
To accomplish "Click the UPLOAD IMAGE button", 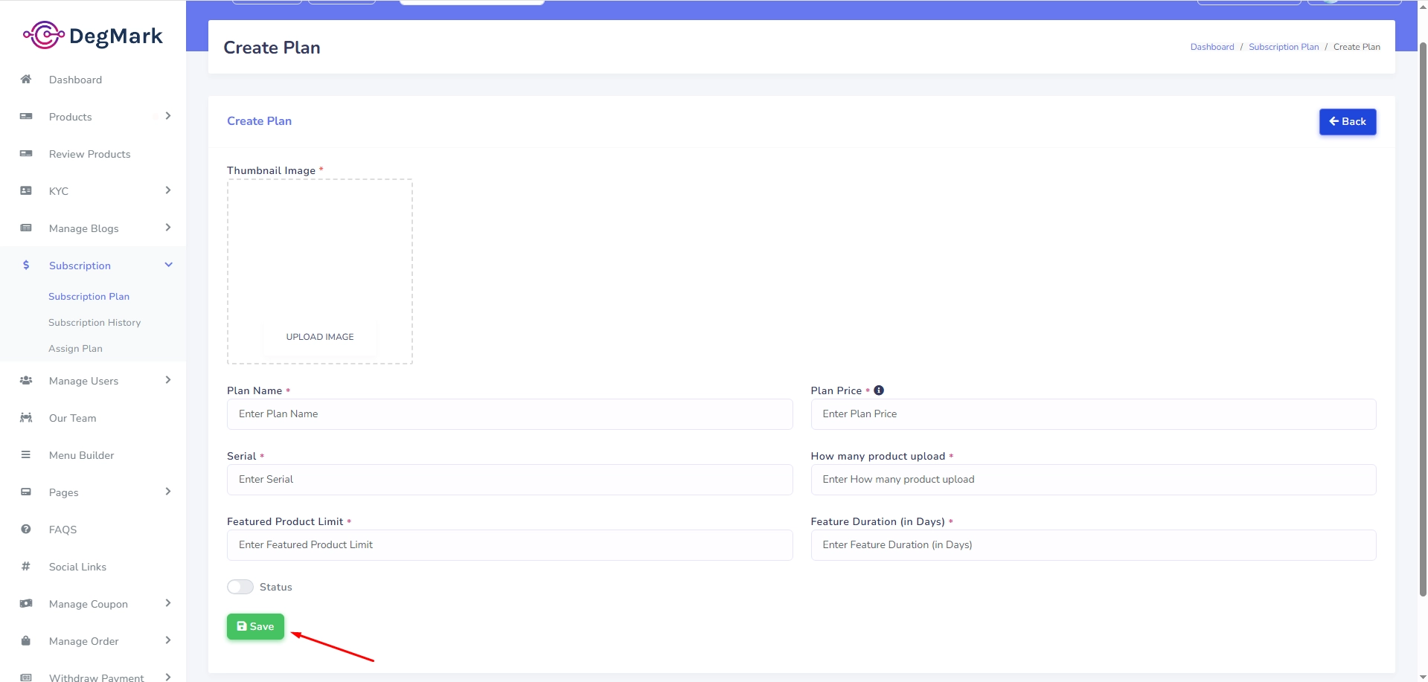I will [320, 337].
